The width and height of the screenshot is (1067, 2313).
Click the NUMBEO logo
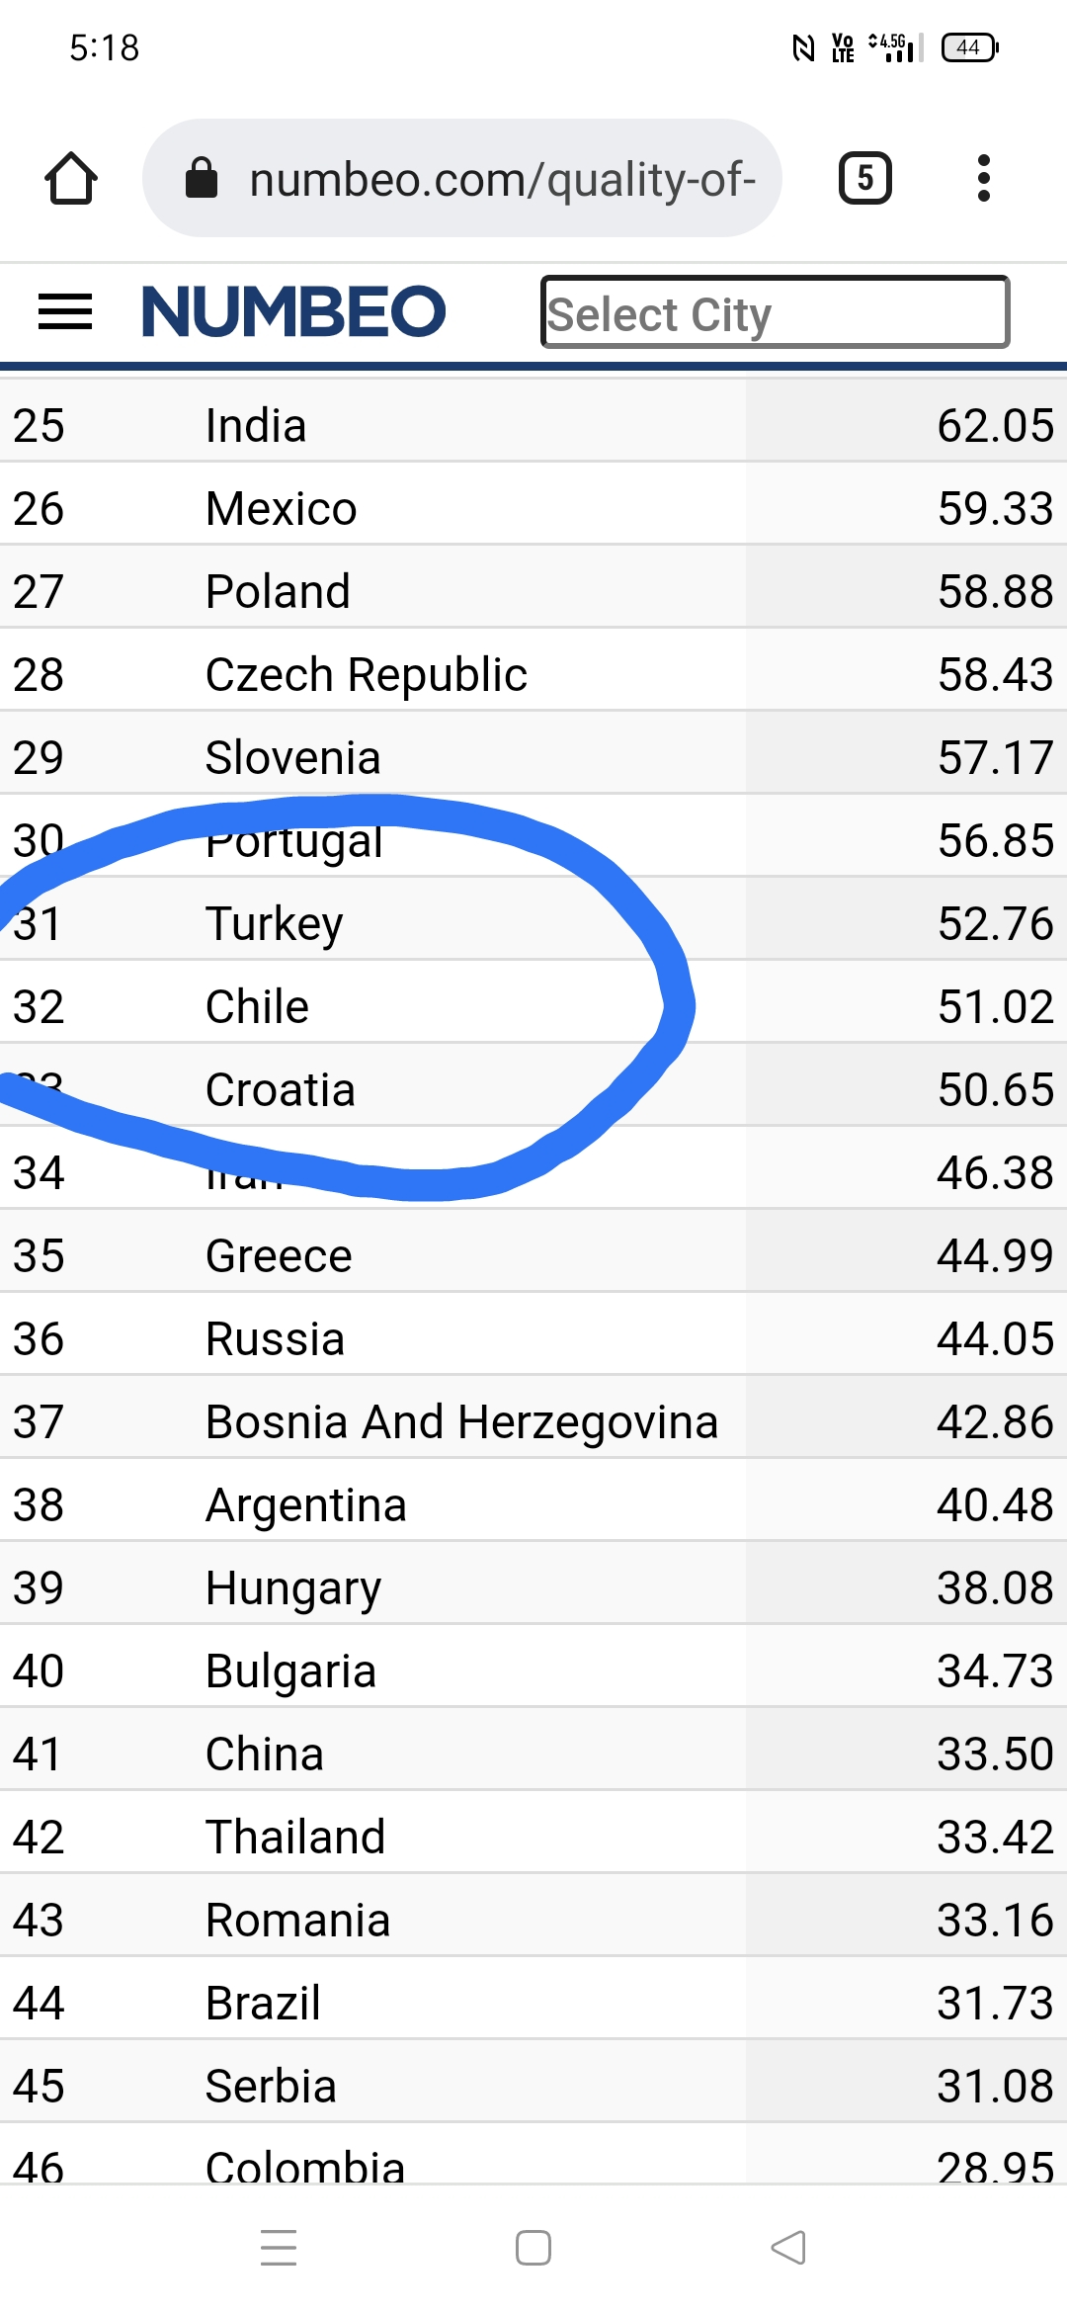294,311
